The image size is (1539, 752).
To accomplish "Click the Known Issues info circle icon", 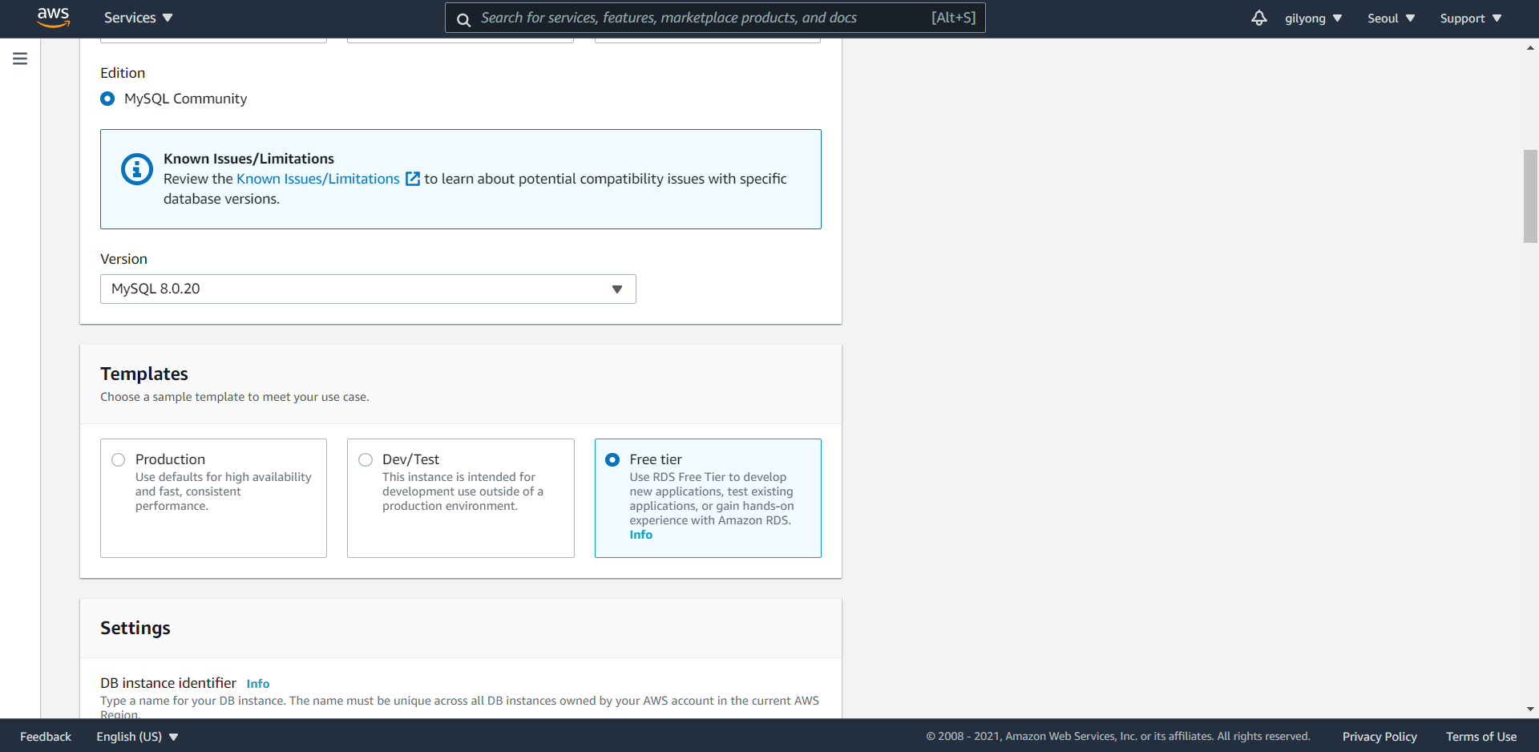I will click(137, 169).
